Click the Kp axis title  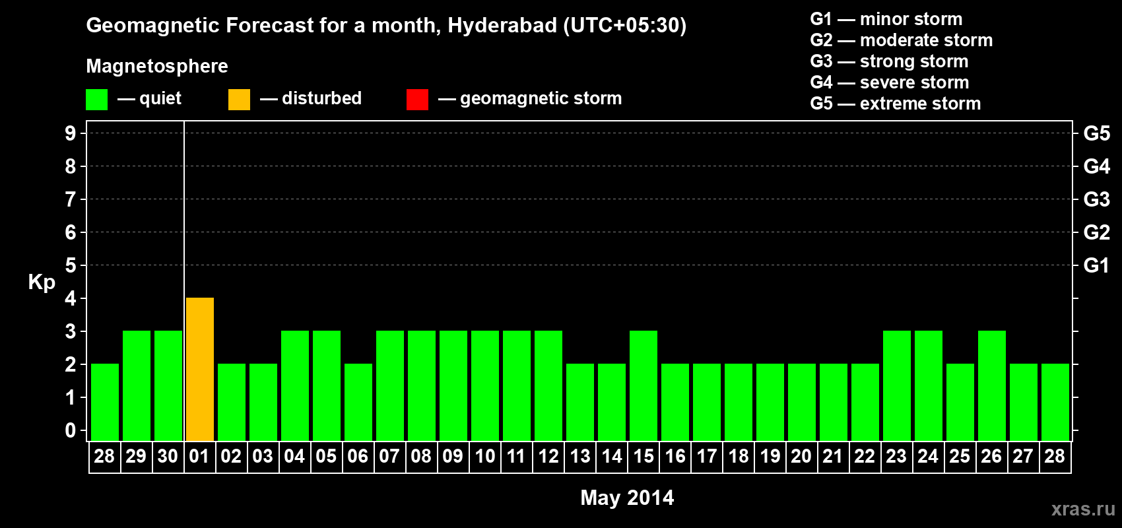42,282
